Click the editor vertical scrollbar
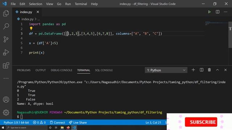The image size is (232, 130). pos(230,35)
